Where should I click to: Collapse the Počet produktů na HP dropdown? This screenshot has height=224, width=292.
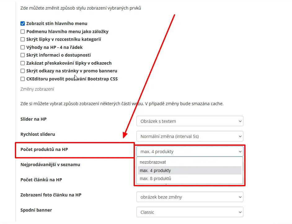(x=190, y=151)
